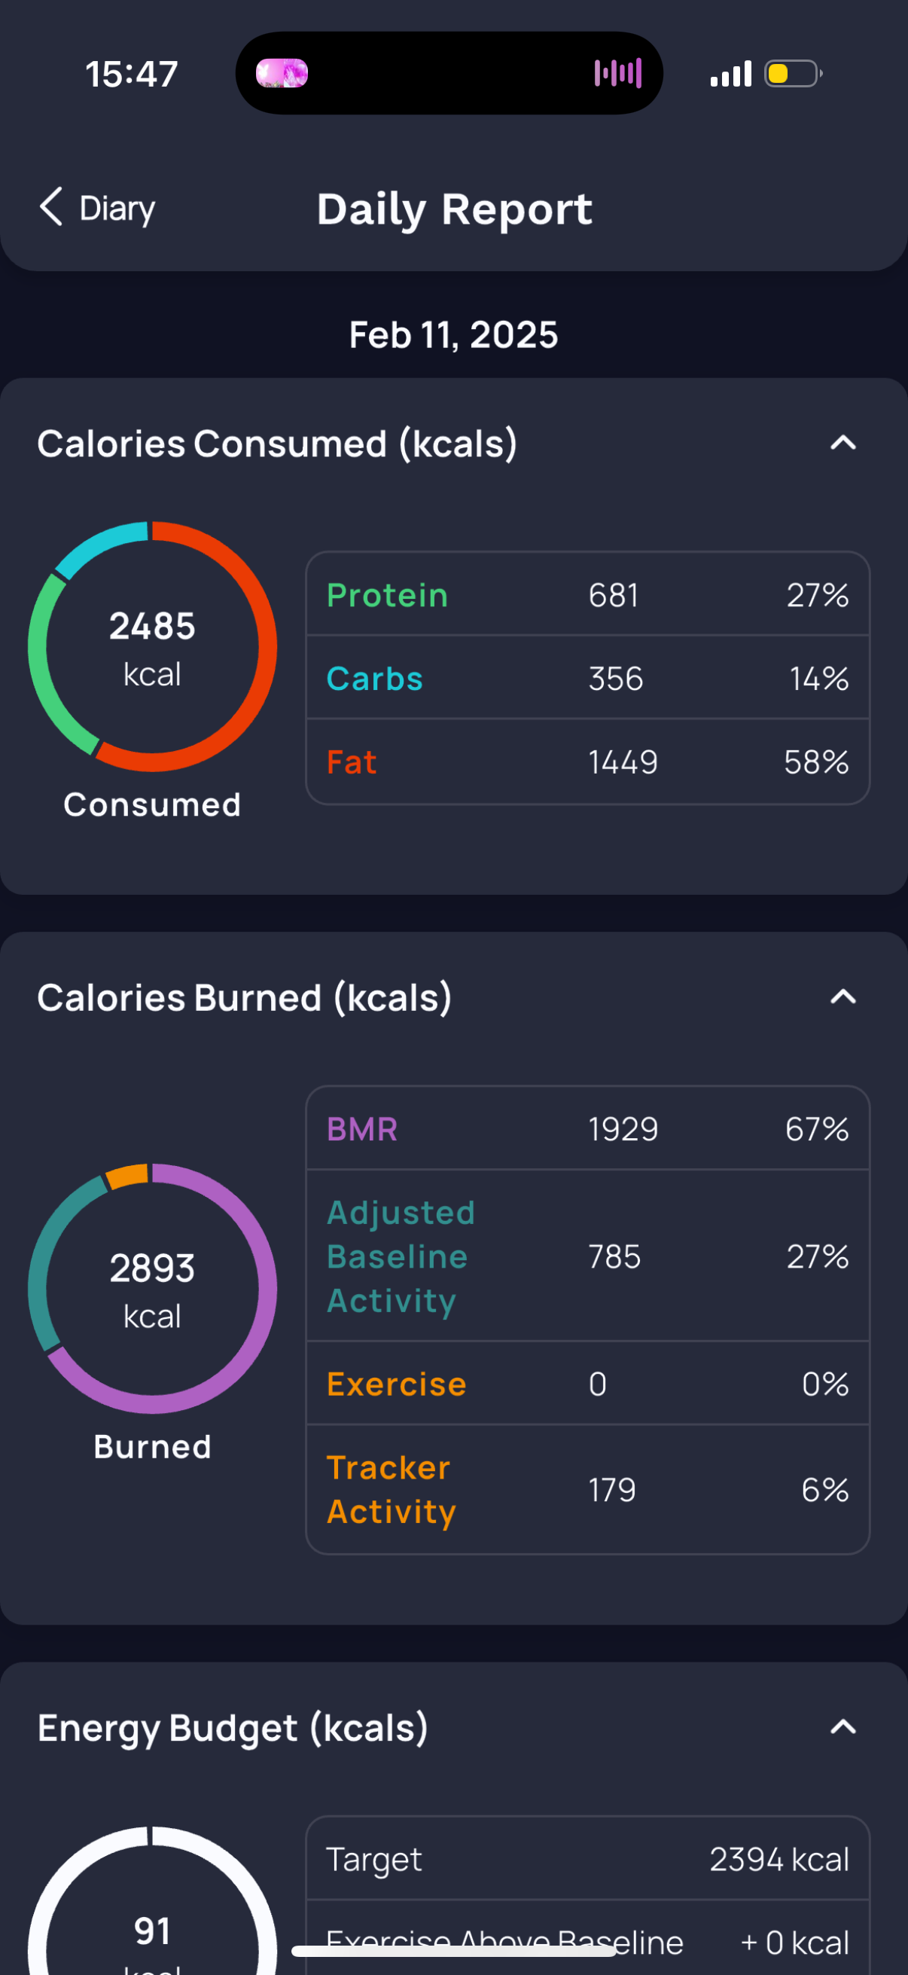
Task: Select the Protein row
Action: [x=587, y=595]
